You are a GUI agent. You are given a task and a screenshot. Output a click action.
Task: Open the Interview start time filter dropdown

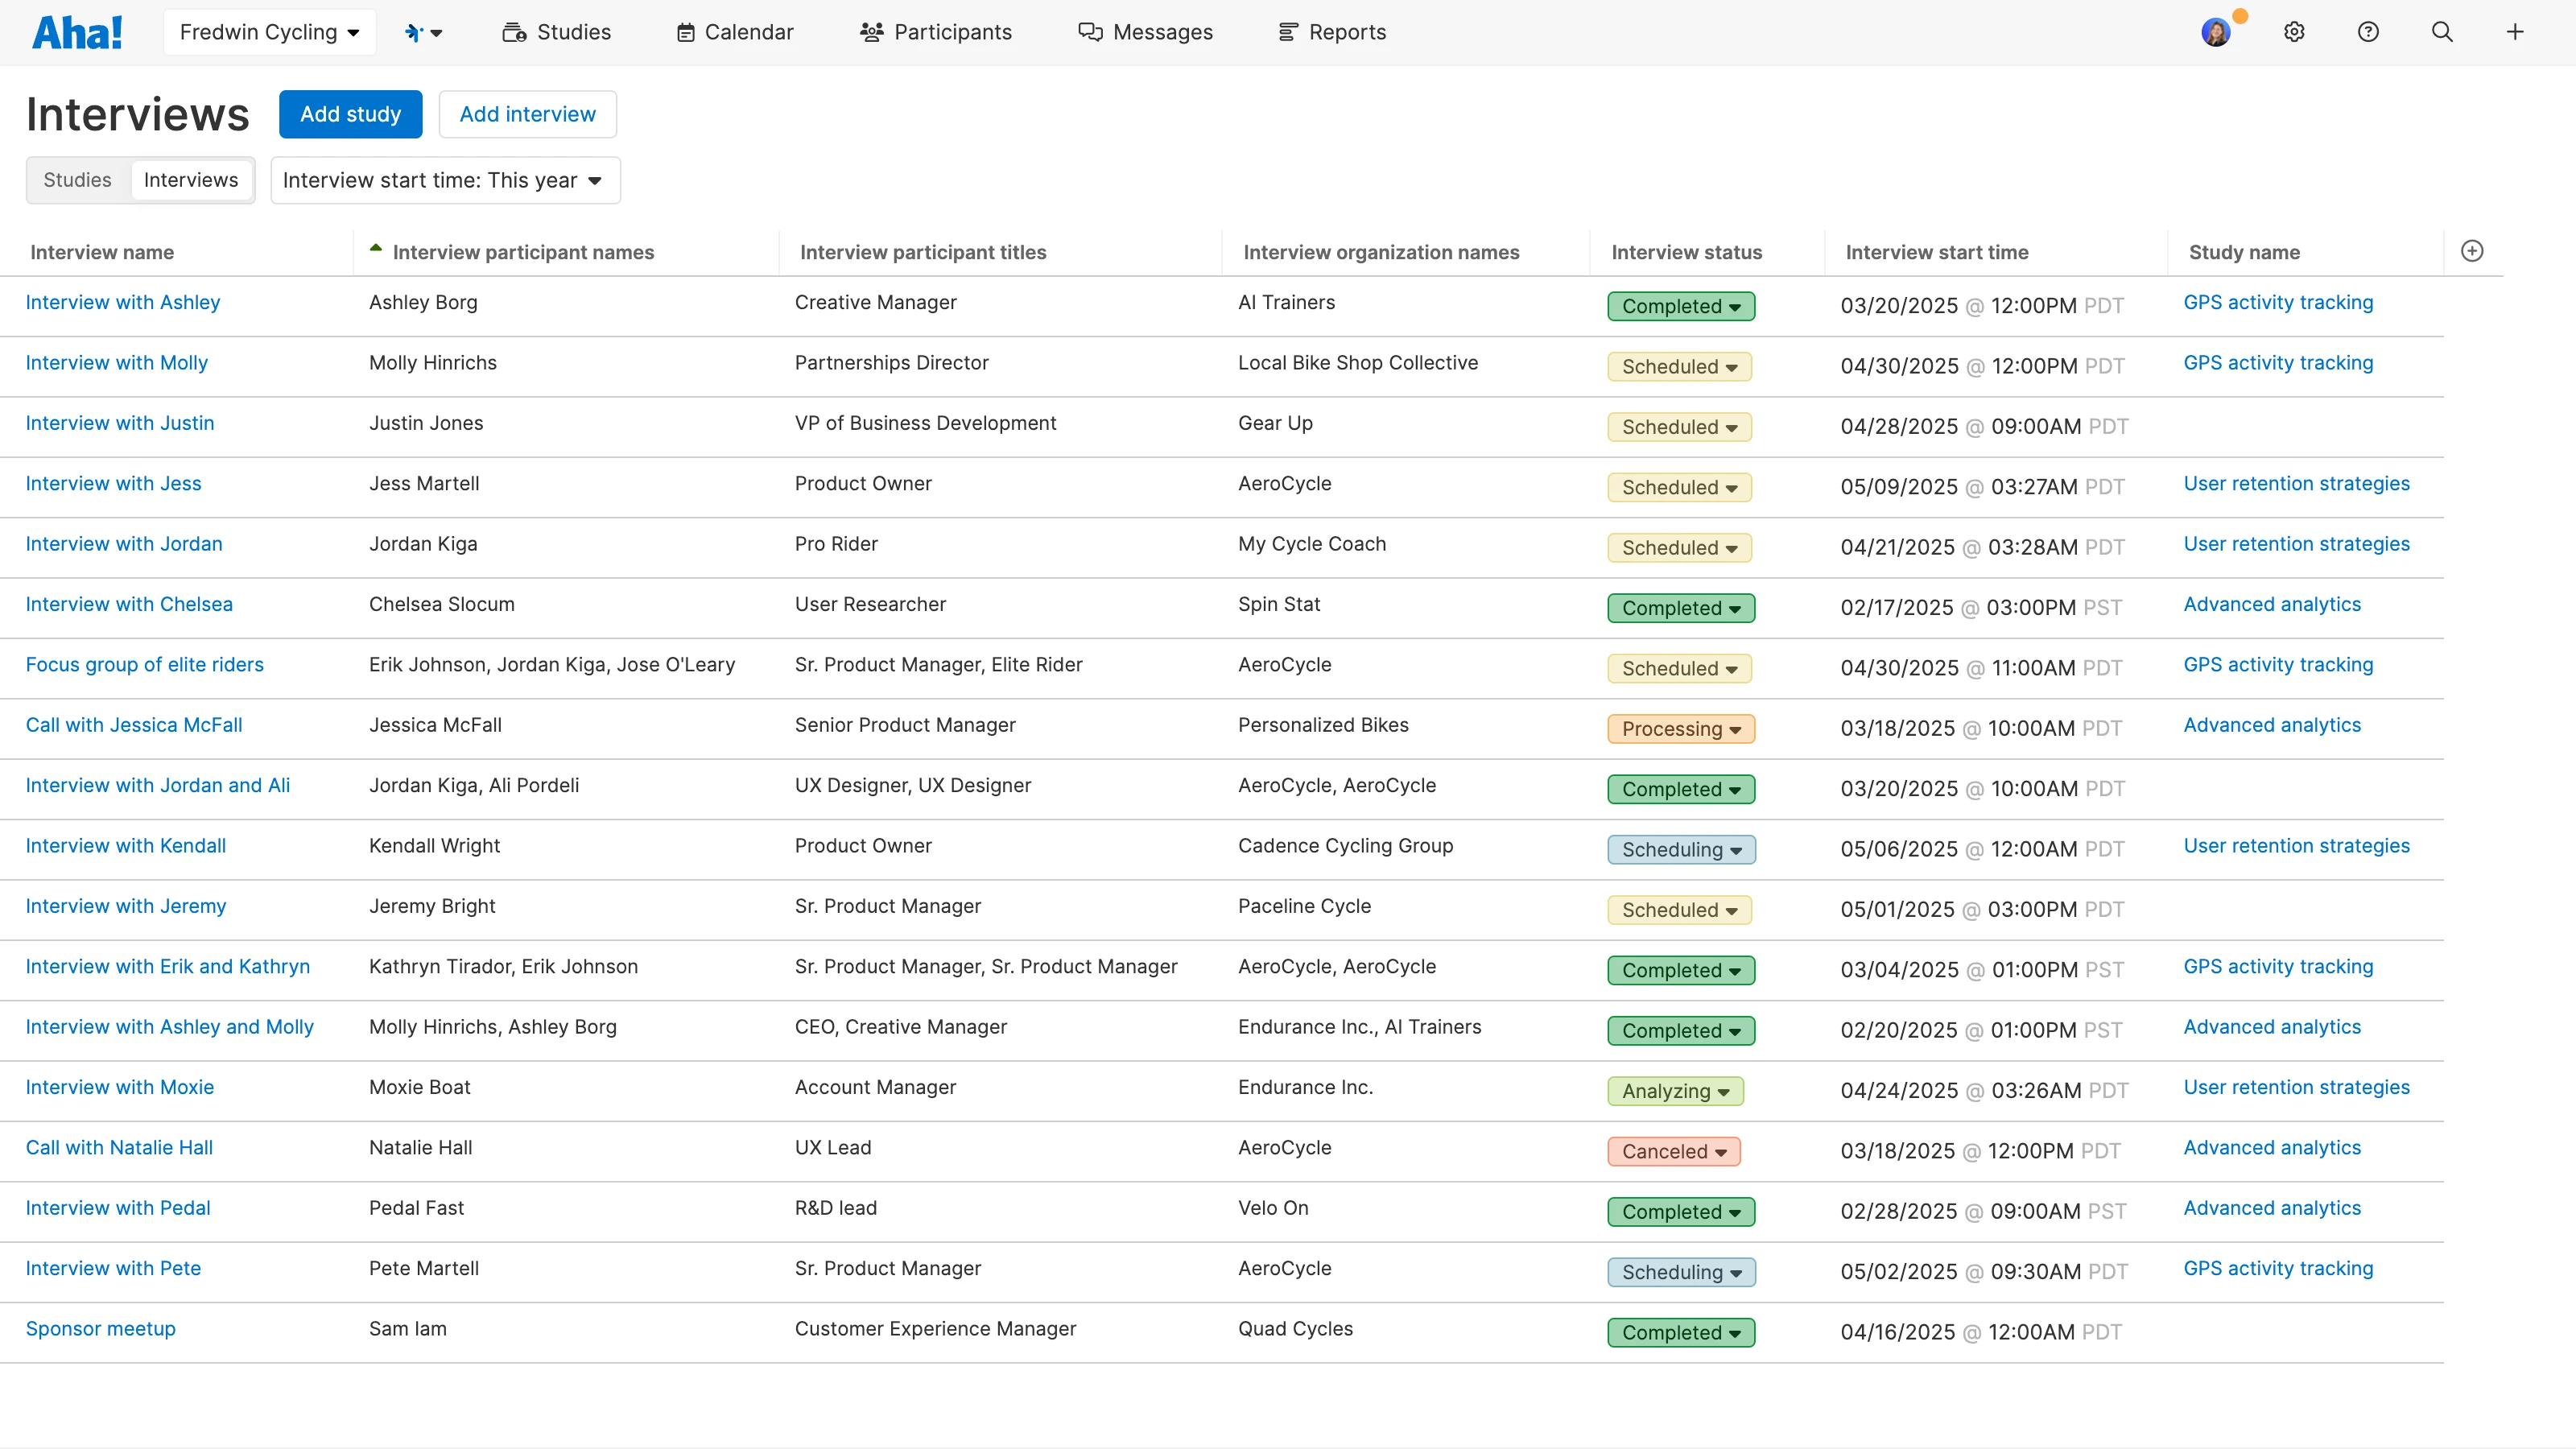[444, 180]
